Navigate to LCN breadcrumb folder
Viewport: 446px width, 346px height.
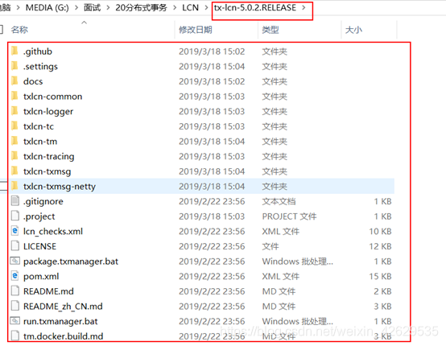click(190, 8)
